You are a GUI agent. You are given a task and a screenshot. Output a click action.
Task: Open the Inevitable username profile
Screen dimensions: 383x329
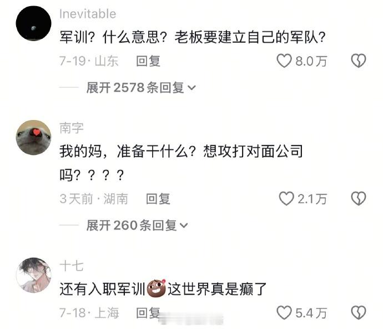[88, 14]
